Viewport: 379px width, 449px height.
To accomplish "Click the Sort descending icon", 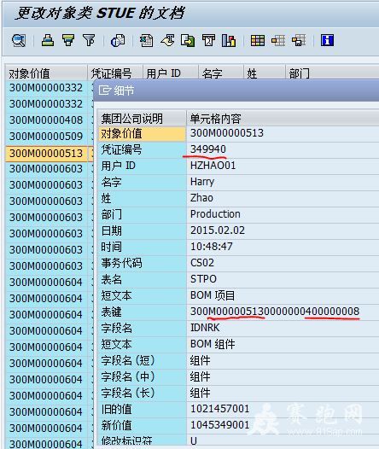I will pos(68,40).
